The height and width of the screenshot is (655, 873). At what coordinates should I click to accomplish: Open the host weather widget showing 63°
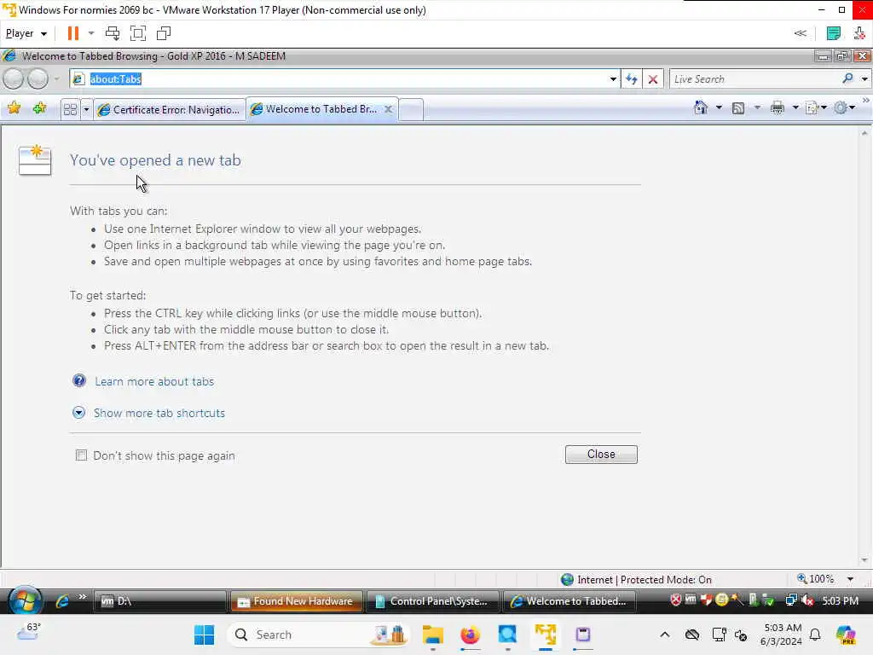point(30,632)
